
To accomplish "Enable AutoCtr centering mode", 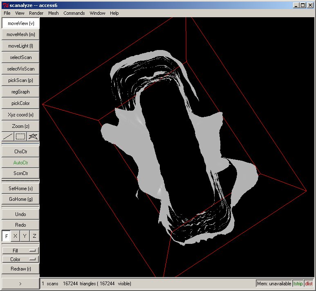I will (20, 162).
